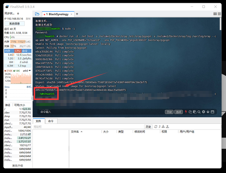Open command 历史 in terminal bar
Viewport: 226px width, 173px height.
169,112
